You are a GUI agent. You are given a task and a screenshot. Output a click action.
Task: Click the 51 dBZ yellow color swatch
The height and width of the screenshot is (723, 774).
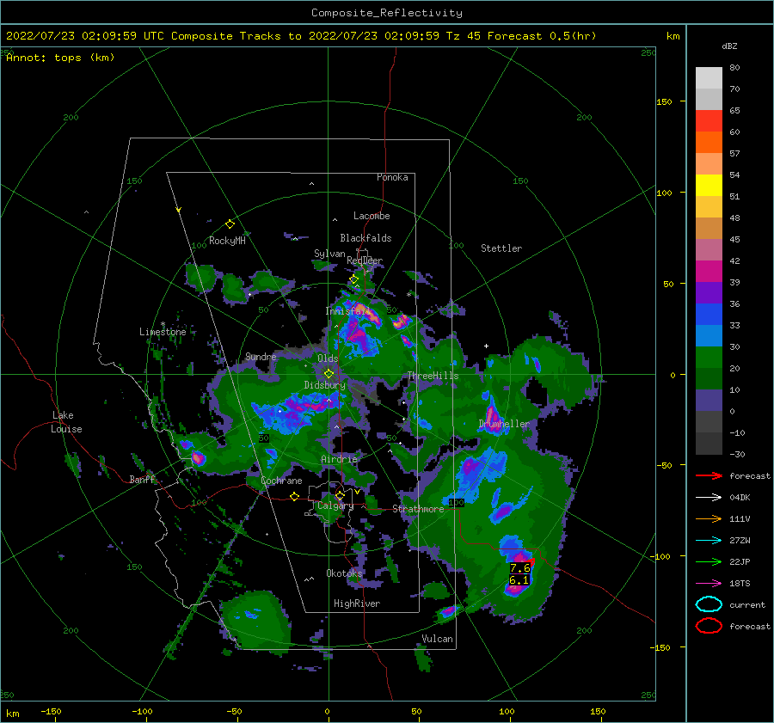coord(709,185)
